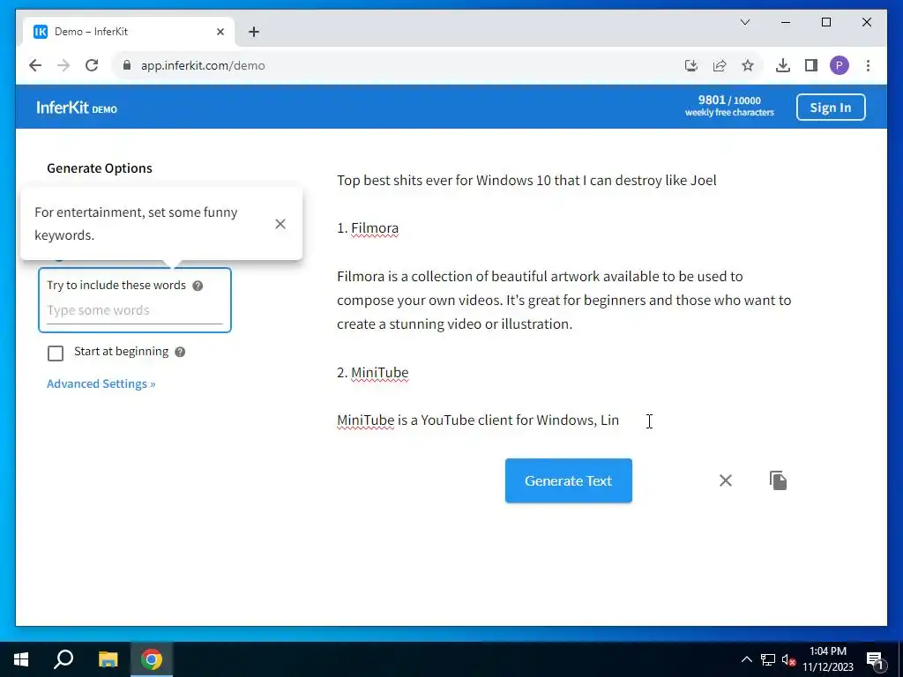Open the Chrome downloads icon
Viewport: 903px width, 677px height.
[783, 65]
